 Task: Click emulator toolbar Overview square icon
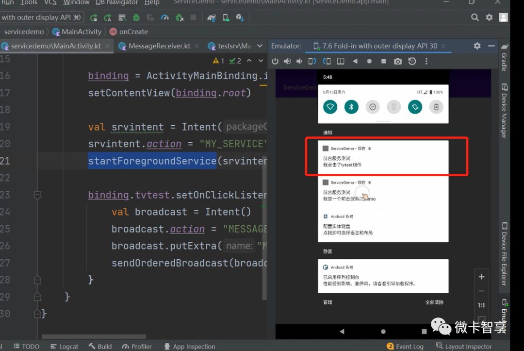[x=384, y=61]
